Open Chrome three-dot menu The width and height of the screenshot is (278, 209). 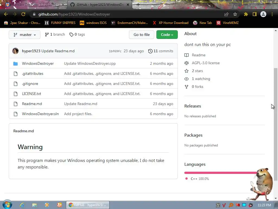272,14
